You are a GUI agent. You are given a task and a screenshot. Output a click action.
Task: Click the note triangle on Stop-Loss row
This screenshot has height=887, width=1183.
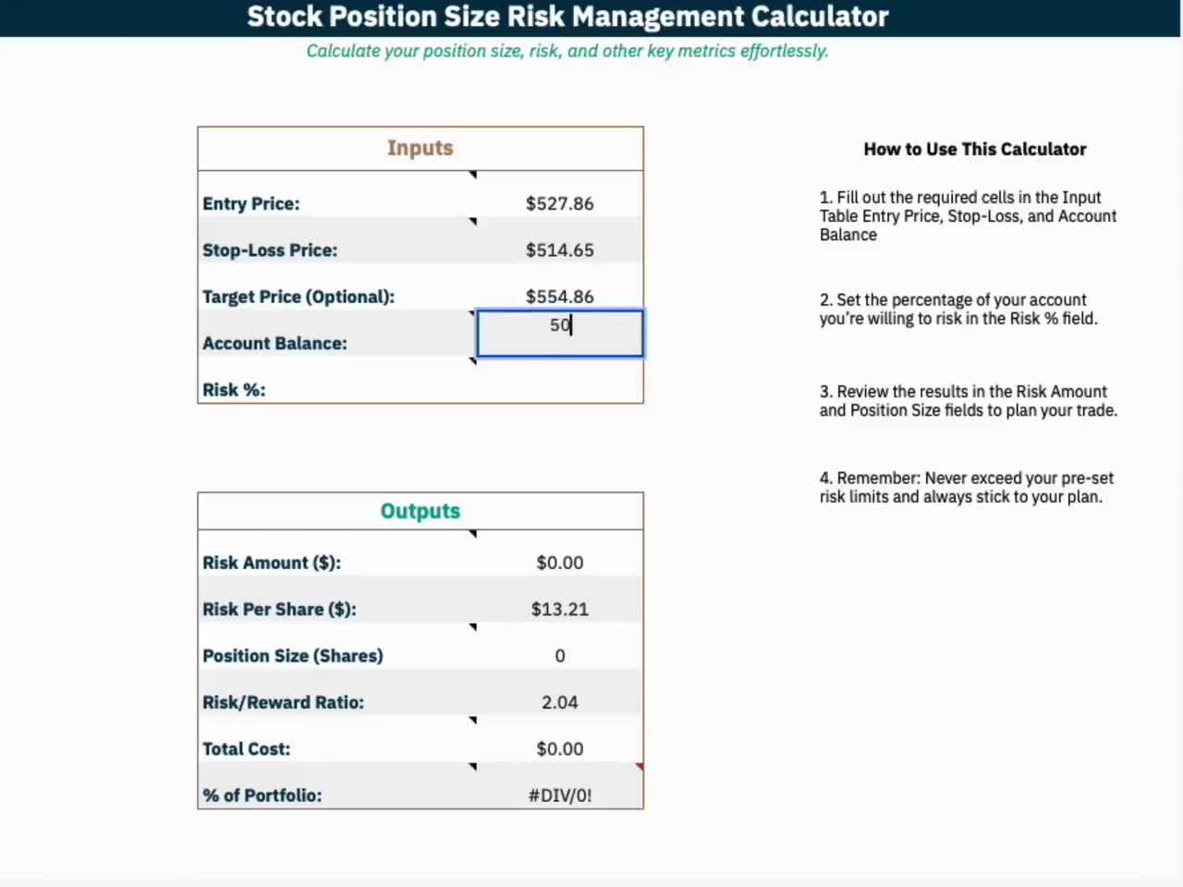coord(473,222)
